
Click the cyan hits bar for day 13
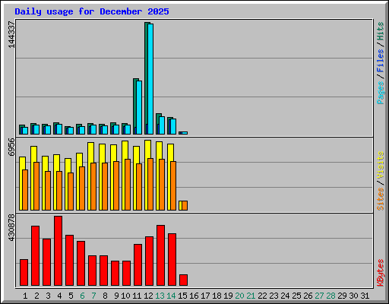(x=162, y=125)
